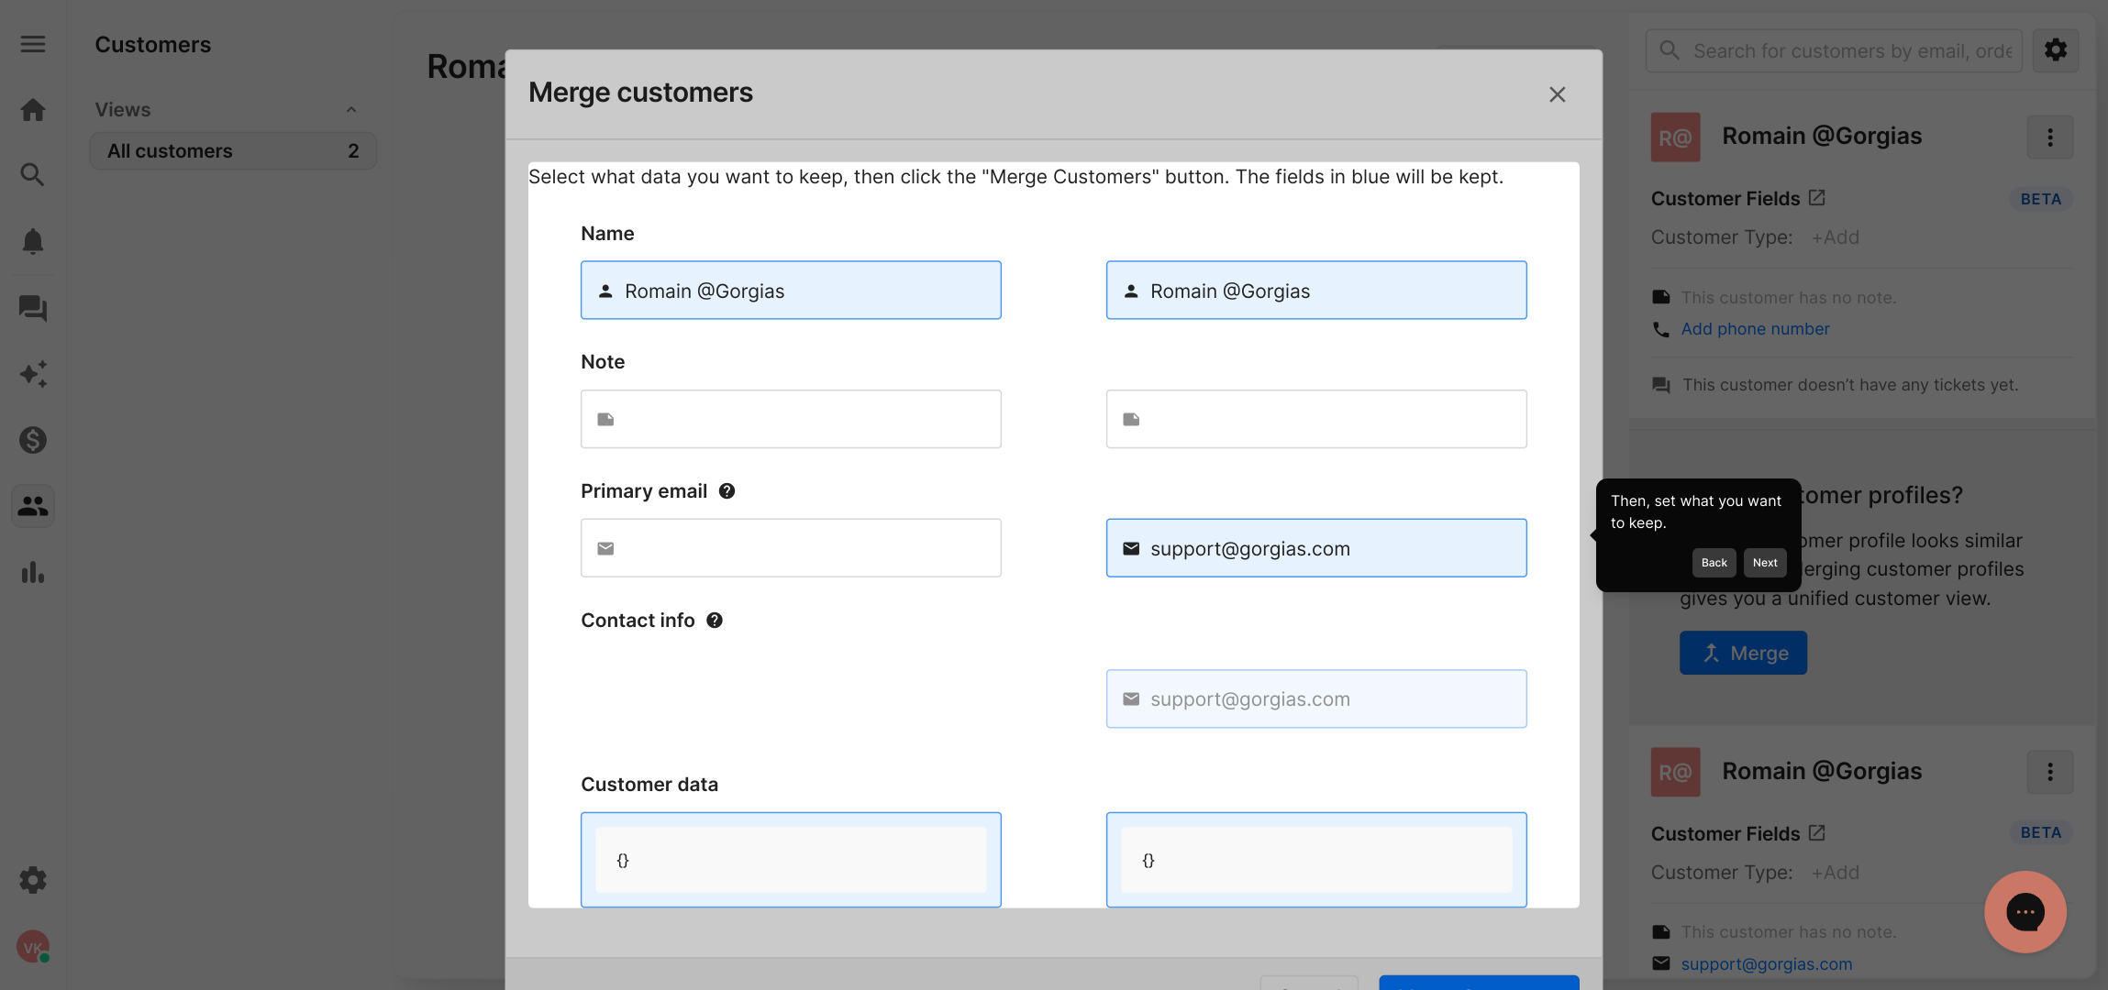Select Contact info support@gorgias.com field
The height and width of the screenshot is (990, 2108).
tap(1316, 698)
